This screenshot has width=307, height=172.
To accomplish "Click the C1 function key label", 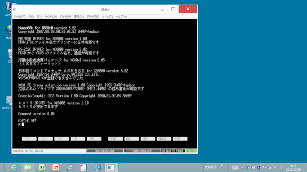I will click(x=29, y=139).
